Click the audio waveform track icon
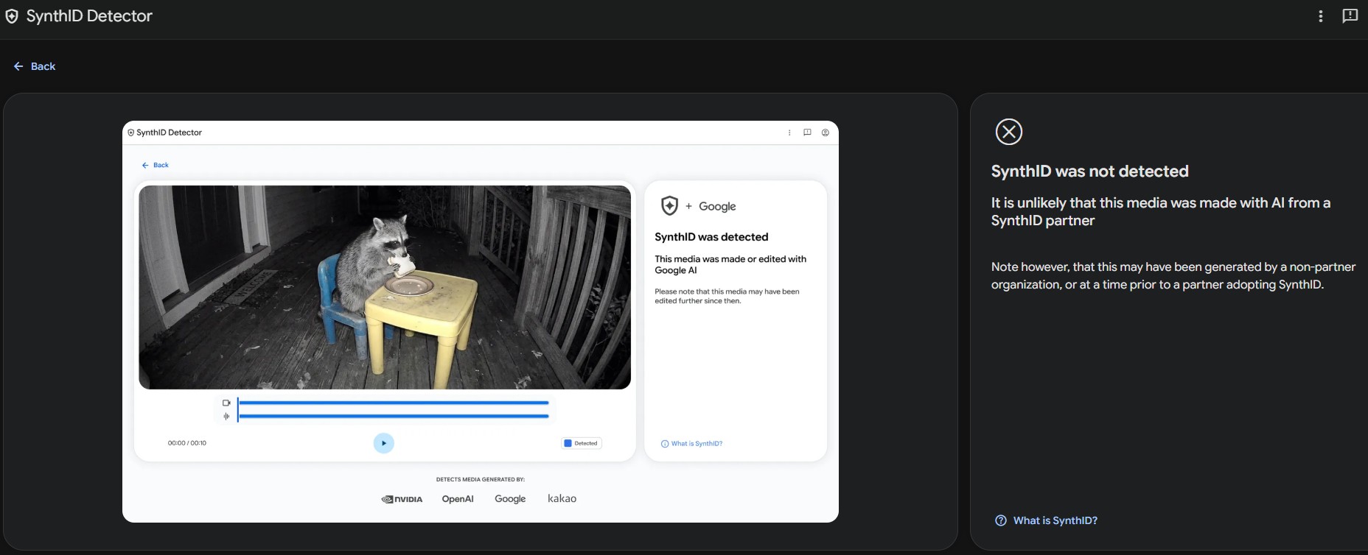The height and width of the screenshot is (555, 1368). click(x=226, y=417)
